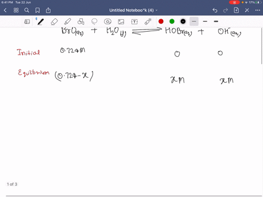Viewport: 263px width, 197px height.
Task: Select the Eraser tool
Action: coord(54,22)
